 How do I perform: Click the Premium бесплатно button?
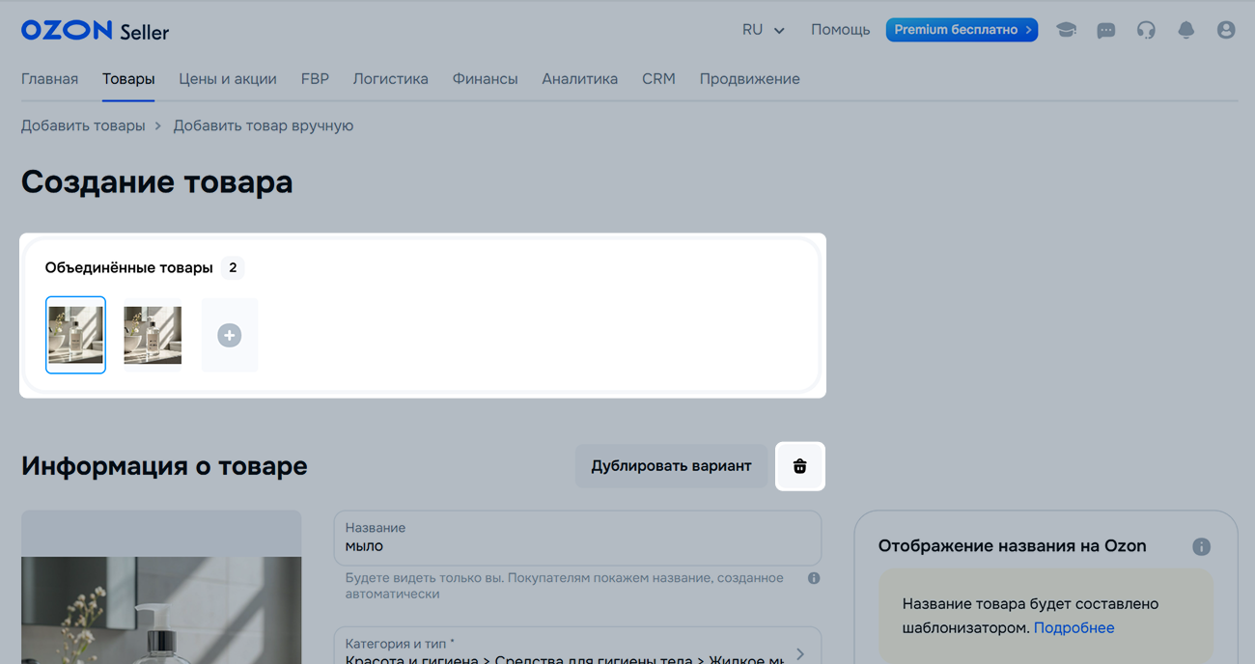(962, 30)
